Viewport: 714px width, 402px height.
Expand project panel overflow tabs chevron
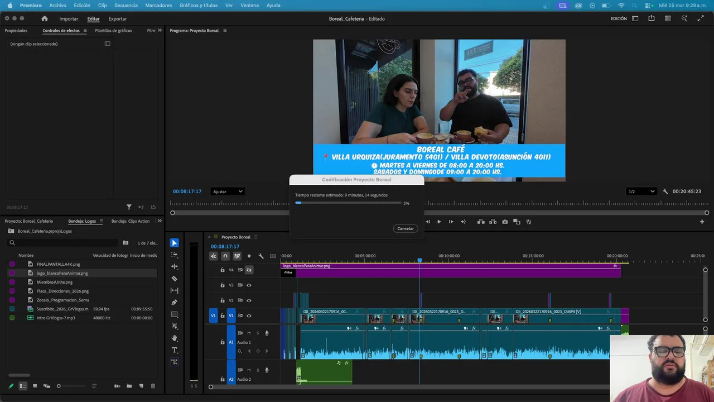160,221
